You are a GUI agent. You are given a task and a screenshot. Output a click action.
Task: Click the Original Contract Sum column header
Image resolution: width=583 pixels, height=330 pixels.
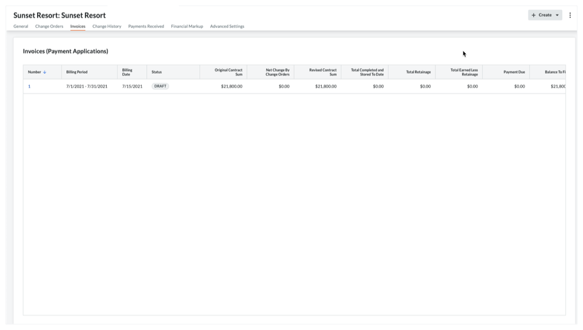228,72
